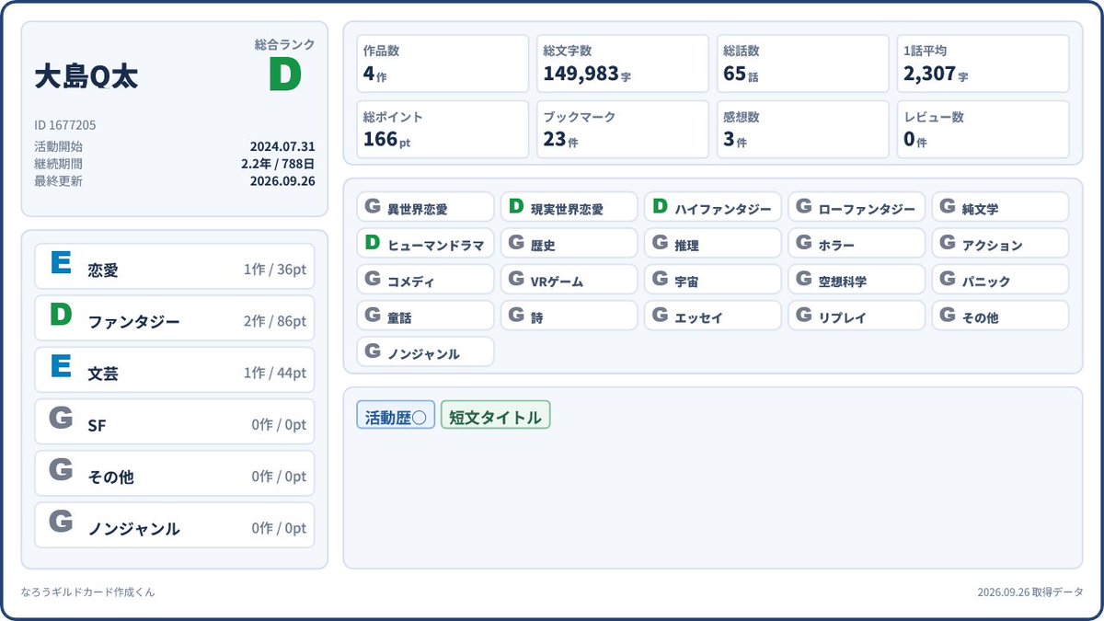Click the G rank icon of 推理
1104x621 pixels.
[660, 243]
